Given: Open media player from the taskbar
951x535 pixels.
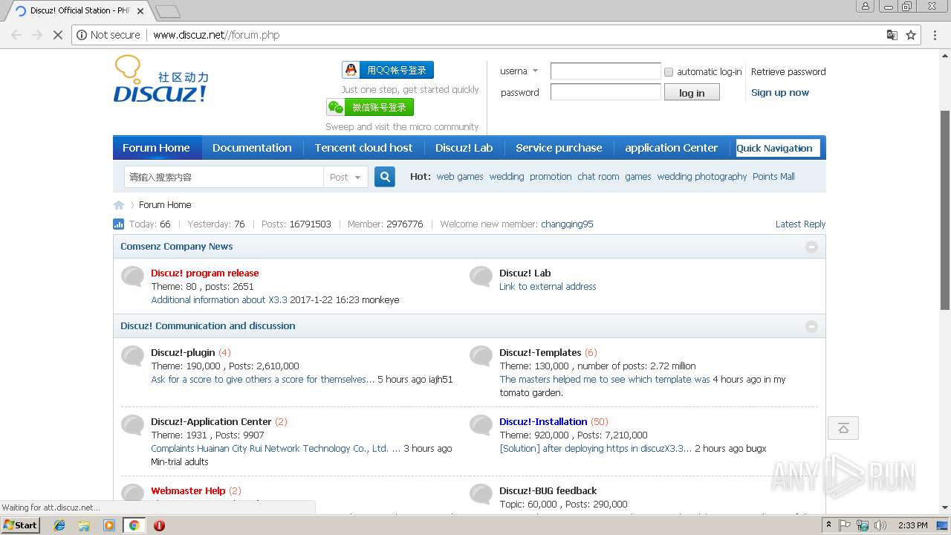Looking at the screenshot, I should tap(109, 525).
